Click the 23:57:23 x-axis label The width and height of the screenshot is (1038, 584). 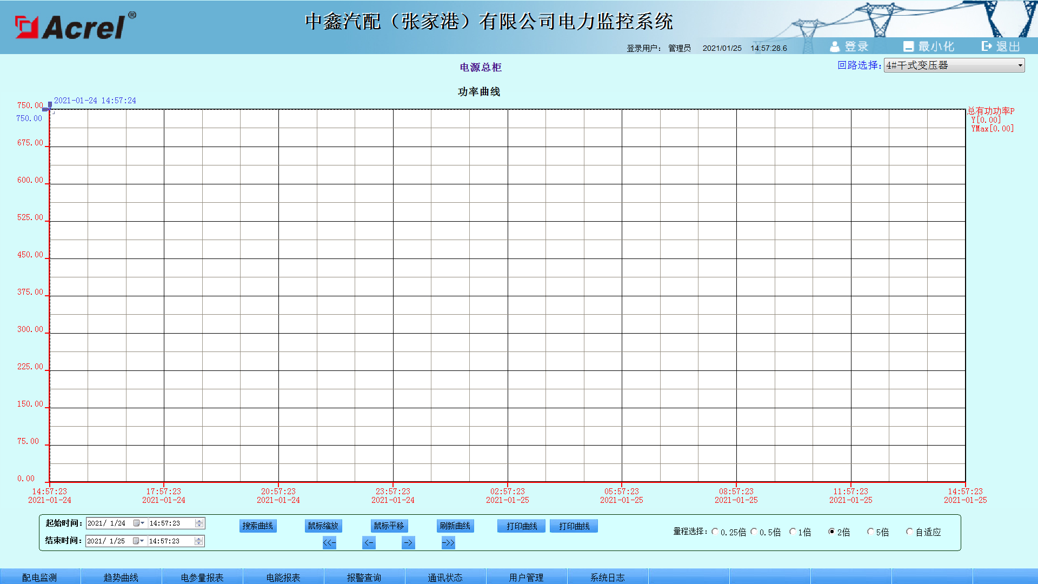[x=393, y=492]
